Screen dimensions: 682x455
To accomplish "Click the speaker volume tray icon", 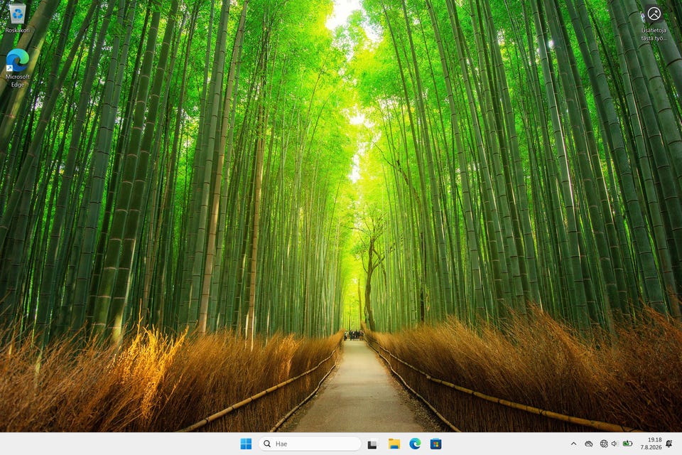I will (615, 444).
